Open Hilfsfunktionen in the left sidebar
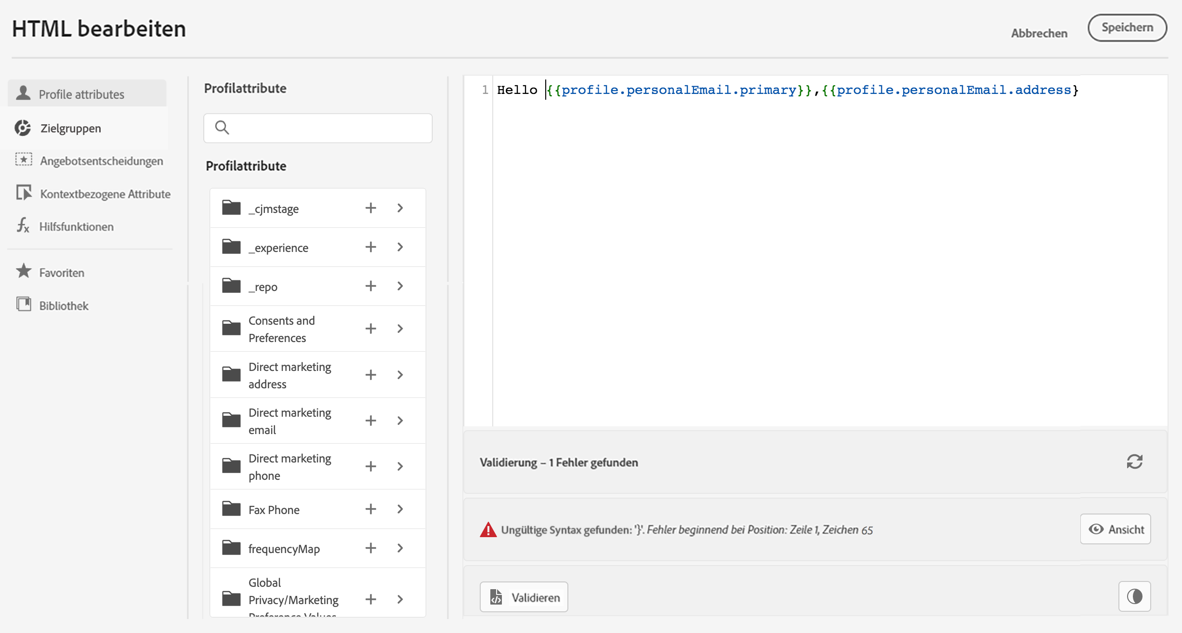The height and width of the screenshot is (633, 1182). [76, 226]
